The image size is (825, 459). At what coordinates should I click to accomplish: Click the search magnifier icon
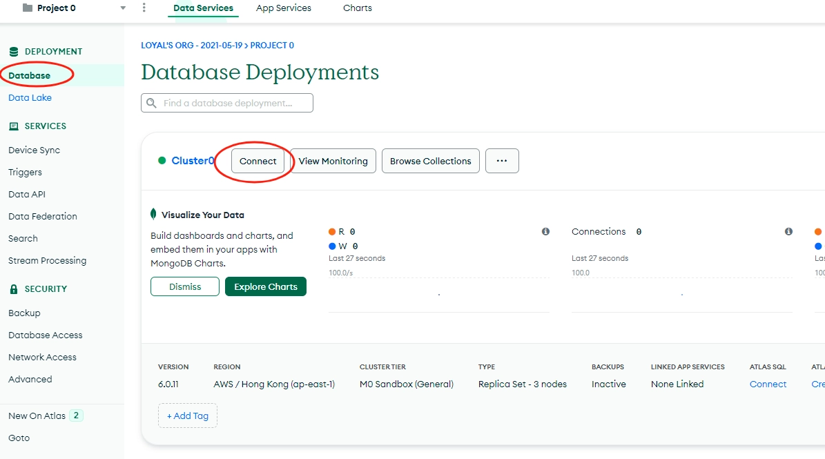click(x=151, y=103)
